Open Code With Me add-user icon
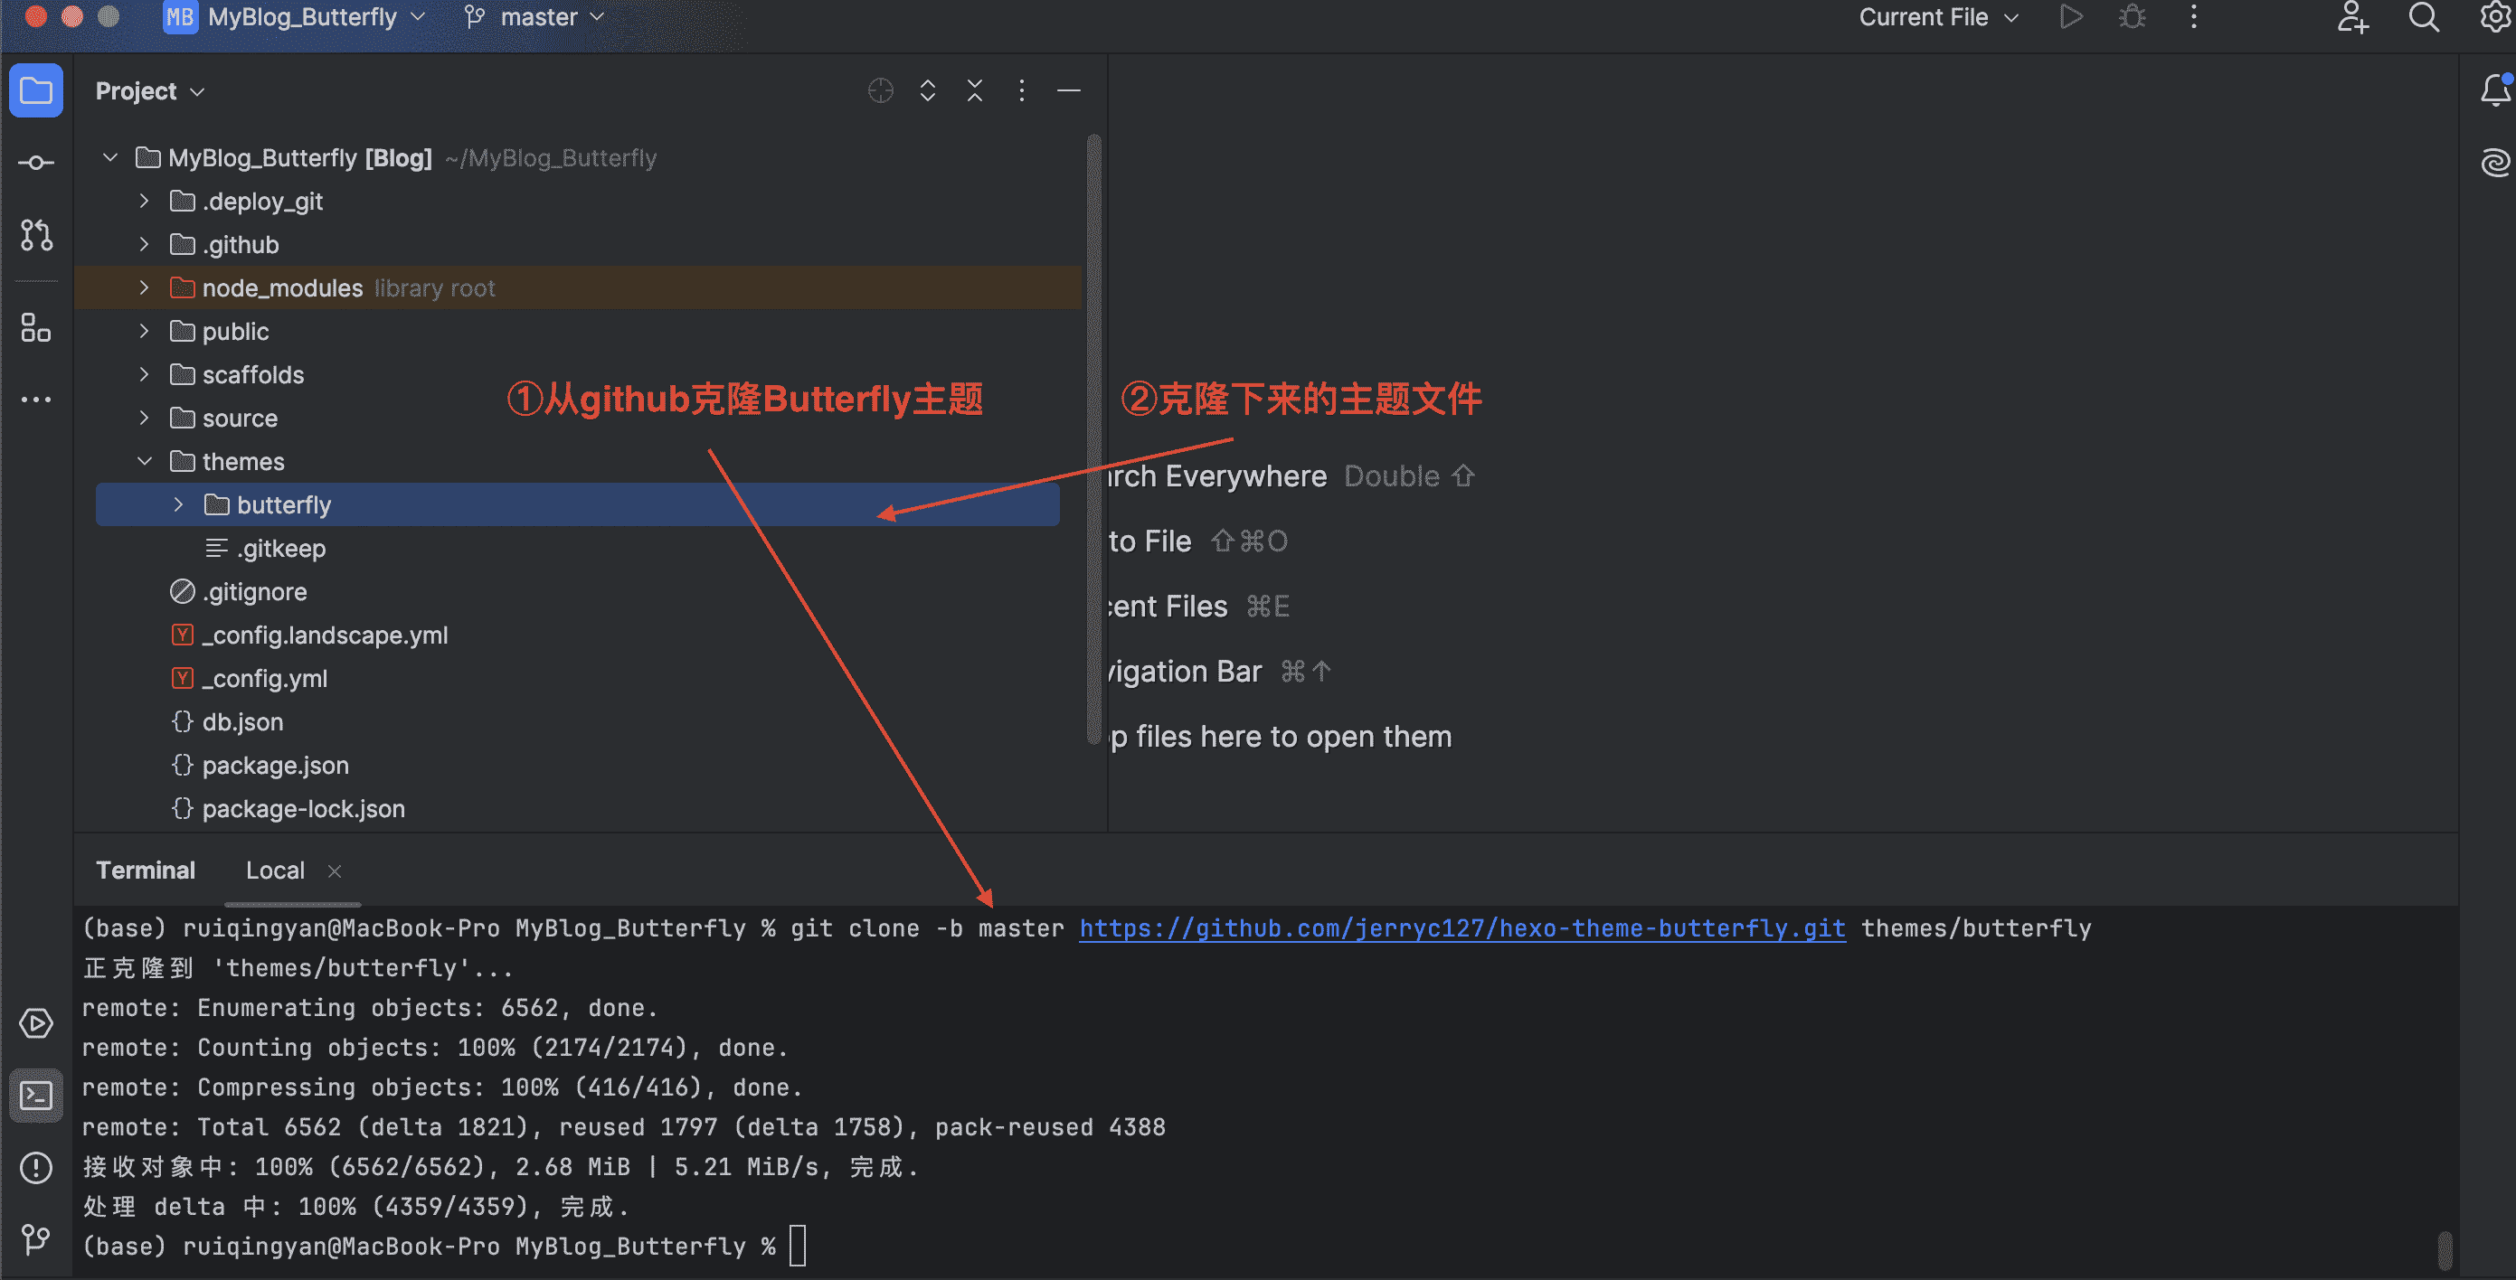The height and width of the screenshot is (1280, 2516). [2352, 17]
